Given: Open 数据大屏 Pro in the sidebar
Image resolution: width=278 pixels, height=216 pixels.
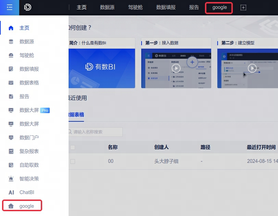Looking at the screenshot, I should [29, 110].
